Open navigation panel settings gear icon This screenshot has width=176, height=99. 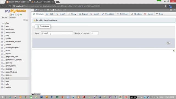(x=18, y=15)
